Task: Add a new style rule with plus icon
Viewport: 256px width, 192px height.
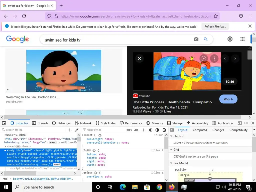Action: pyautogui.click(x=143, y=130)
